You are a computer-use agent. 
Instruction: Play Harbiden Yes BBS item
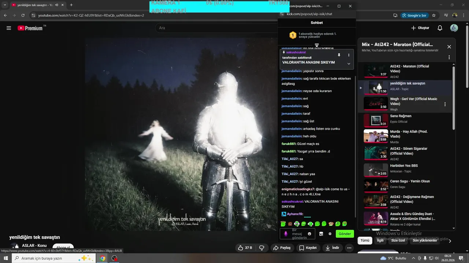pos(405,170)
